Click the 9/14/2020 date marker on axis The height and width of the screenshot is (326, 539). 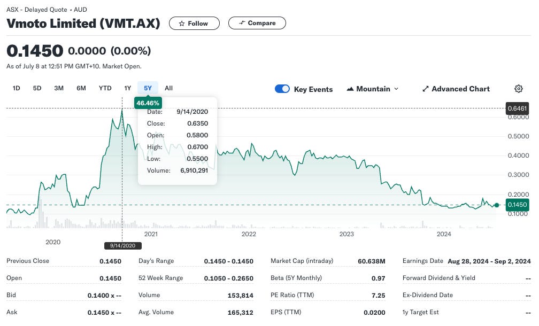tap(123, 246)
